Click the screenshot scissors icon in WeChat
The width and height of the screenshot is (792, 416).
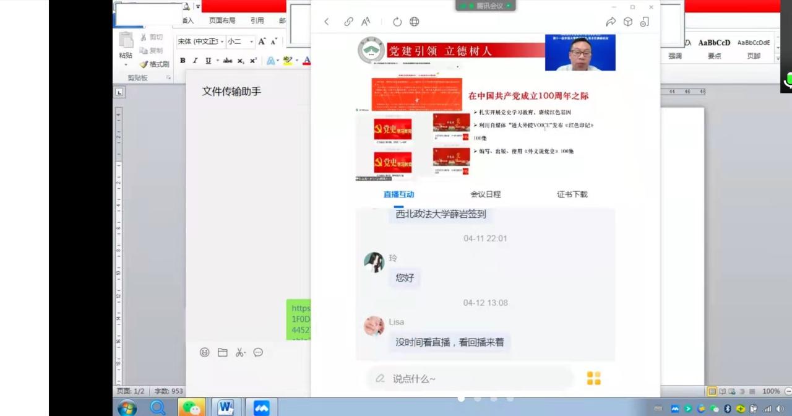click(x=240, y=352)
